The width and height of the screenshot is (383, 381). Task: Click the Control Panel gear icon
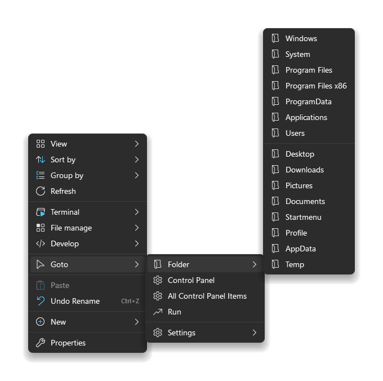coord(158,280)
